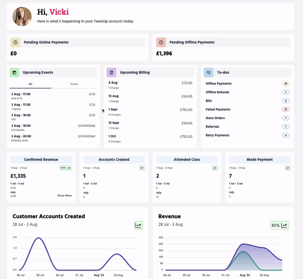Click the Revenue chart 85% trend badge

point(279,225)
